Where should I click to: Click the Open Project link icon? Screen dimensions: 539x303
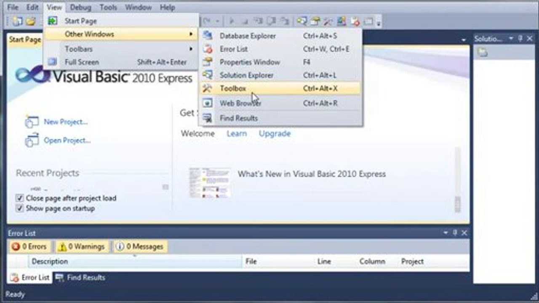[x=32, y=140]
